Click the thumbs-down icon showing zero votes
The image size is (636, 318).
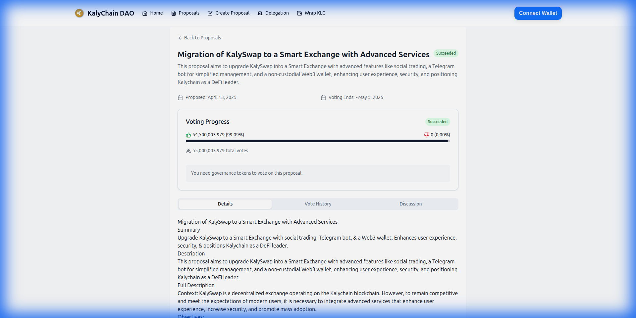click(x=427, y=135)
